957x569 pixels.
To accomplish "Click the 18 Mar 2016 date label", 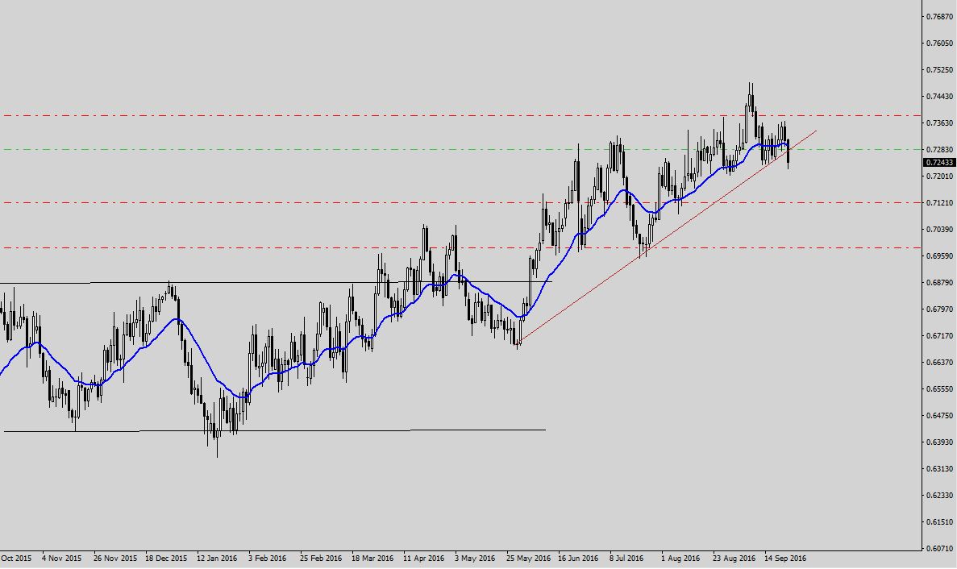I will 372,559.
